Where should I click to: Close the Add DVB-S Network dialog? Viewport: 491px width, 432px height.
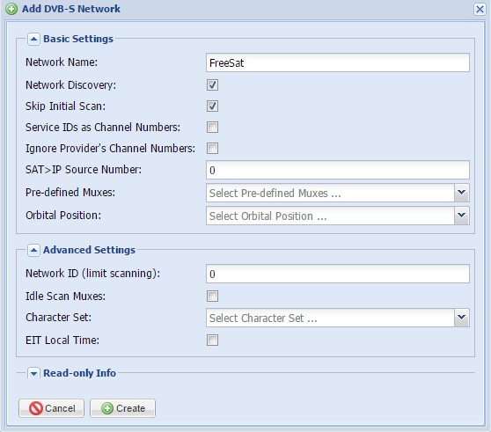(480, 9)
